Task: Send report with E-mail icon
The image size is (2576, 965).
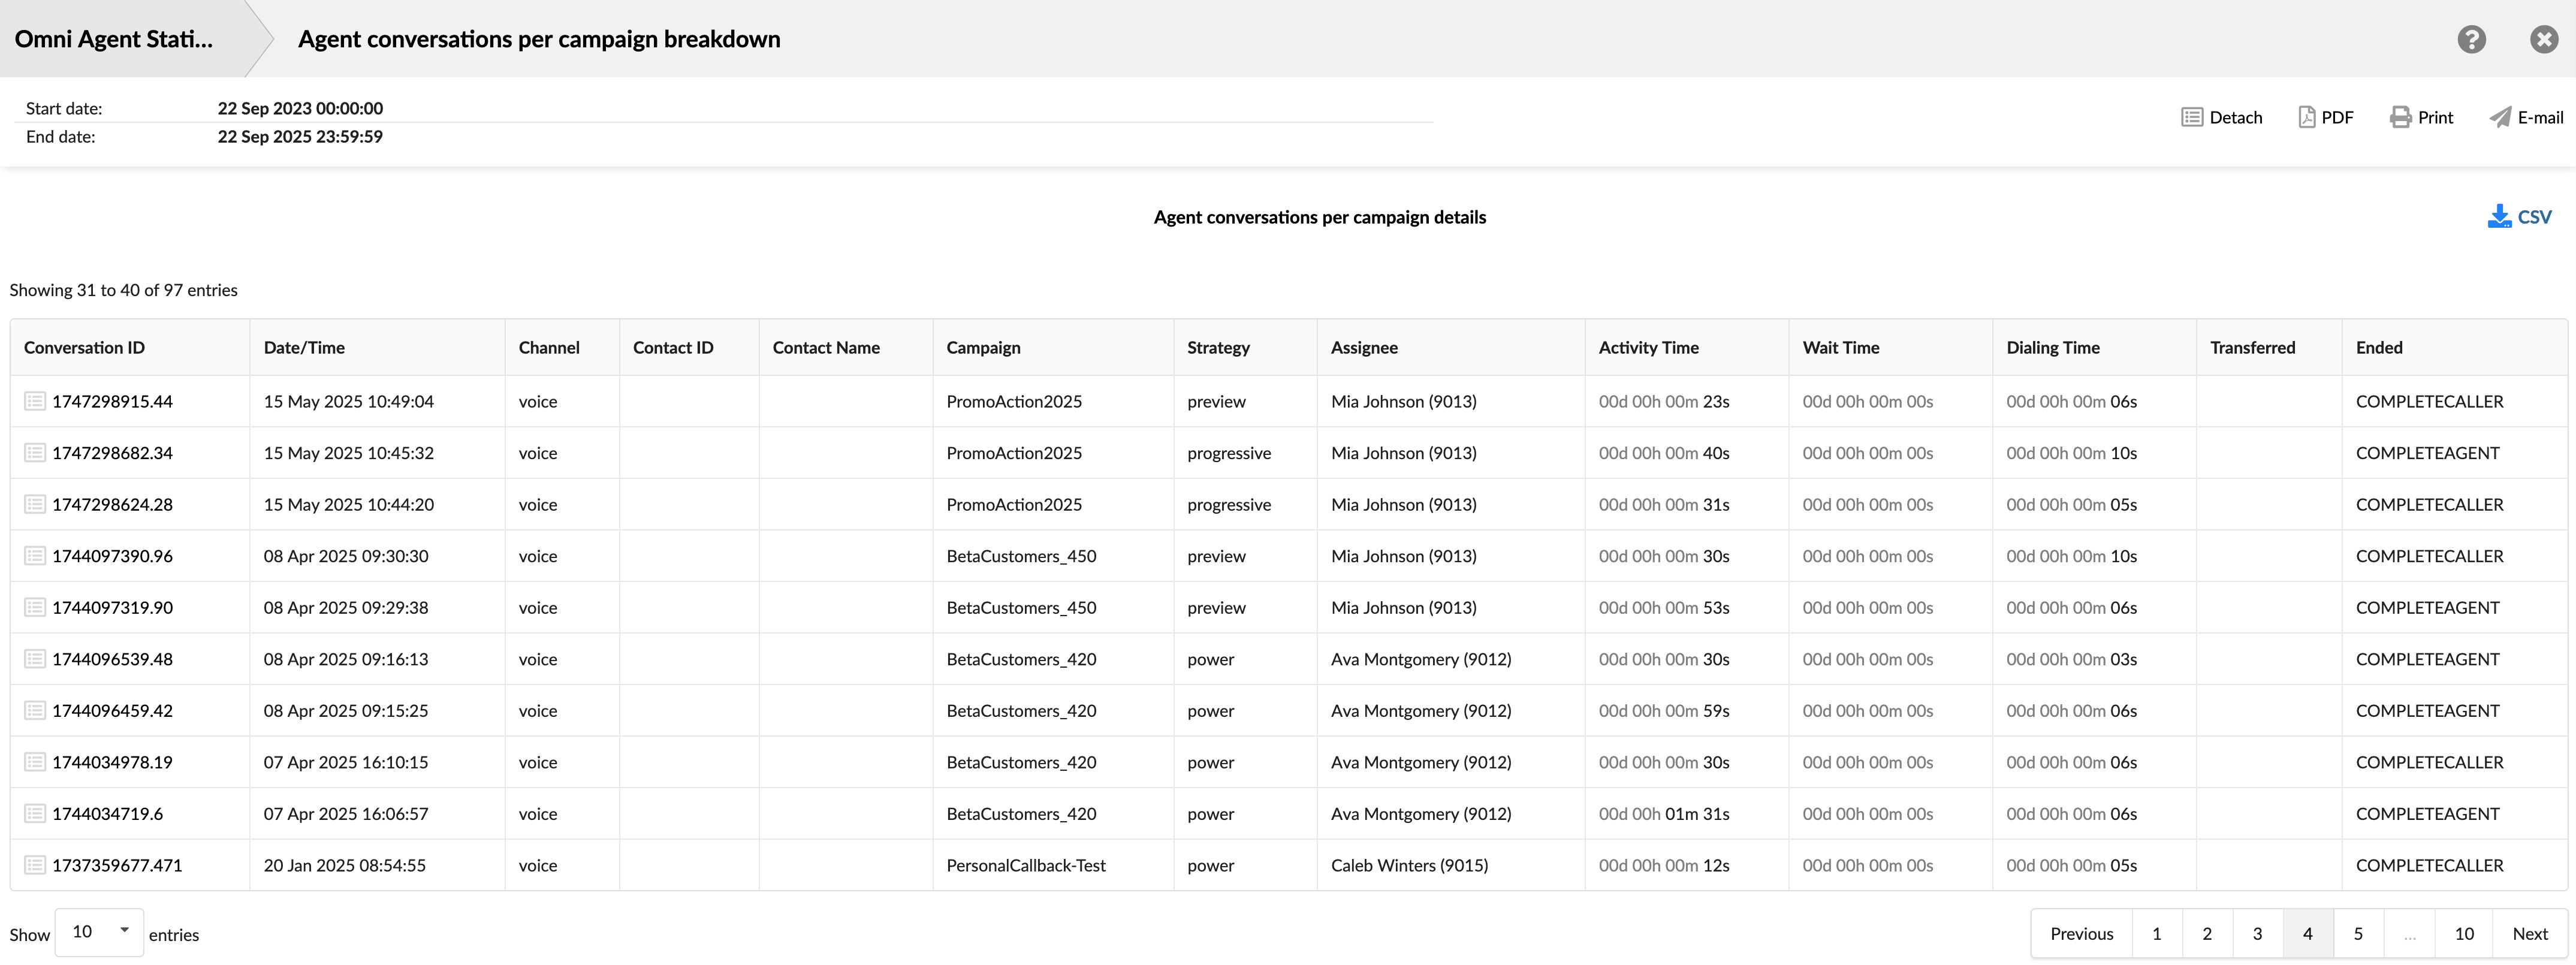Action: point(2500,117)
